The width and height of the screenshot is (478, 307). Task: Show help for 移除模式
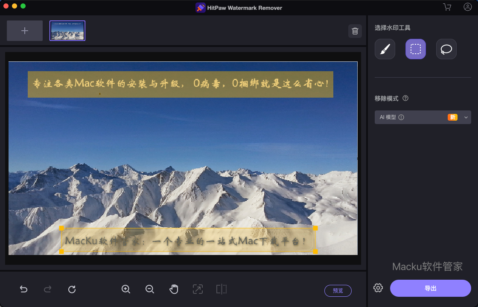tap(405, 98)
